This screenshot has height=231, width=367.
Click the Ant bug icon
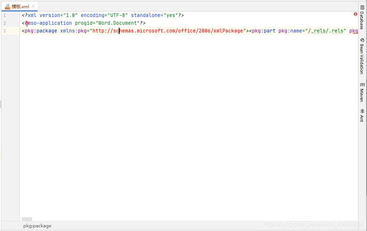362,111
